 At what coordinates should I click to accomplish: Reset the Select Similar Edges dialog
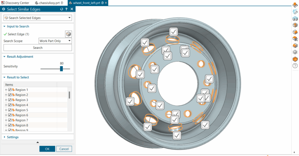pos(62,9)
